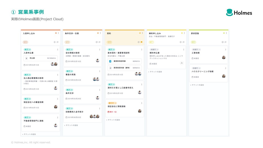The image size is (263, 148).
Task: Click the plus icon in 入居申し込み column header
Action: [56, 33]
